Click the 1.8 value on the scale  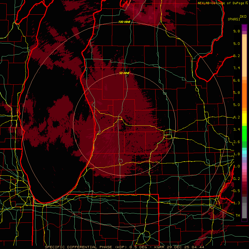(237, 154)
